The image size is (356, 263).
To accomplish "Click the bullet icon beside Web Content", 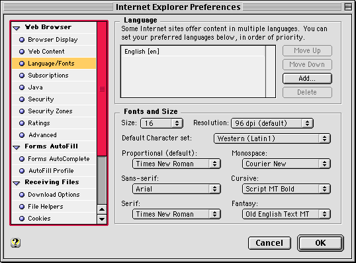I will (x=22, y=52).
